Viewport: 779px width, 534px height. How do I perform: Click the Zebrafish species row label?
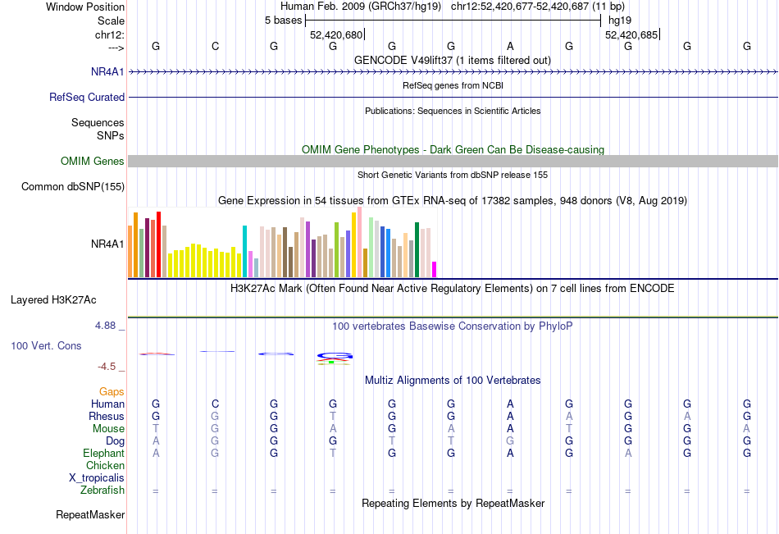(x=102, y=491)
